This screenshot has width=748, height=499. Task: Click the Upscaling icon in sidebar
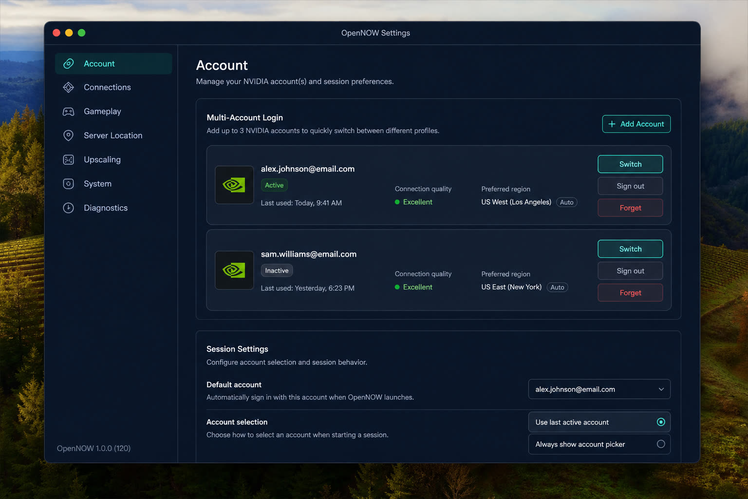pos(69,160)
